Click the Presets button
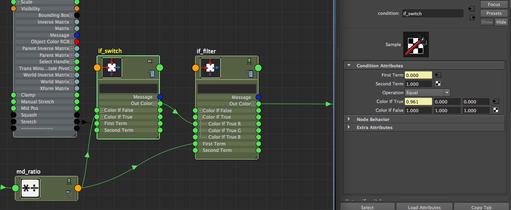Viewport: 511px width, 210px height. 494,13
